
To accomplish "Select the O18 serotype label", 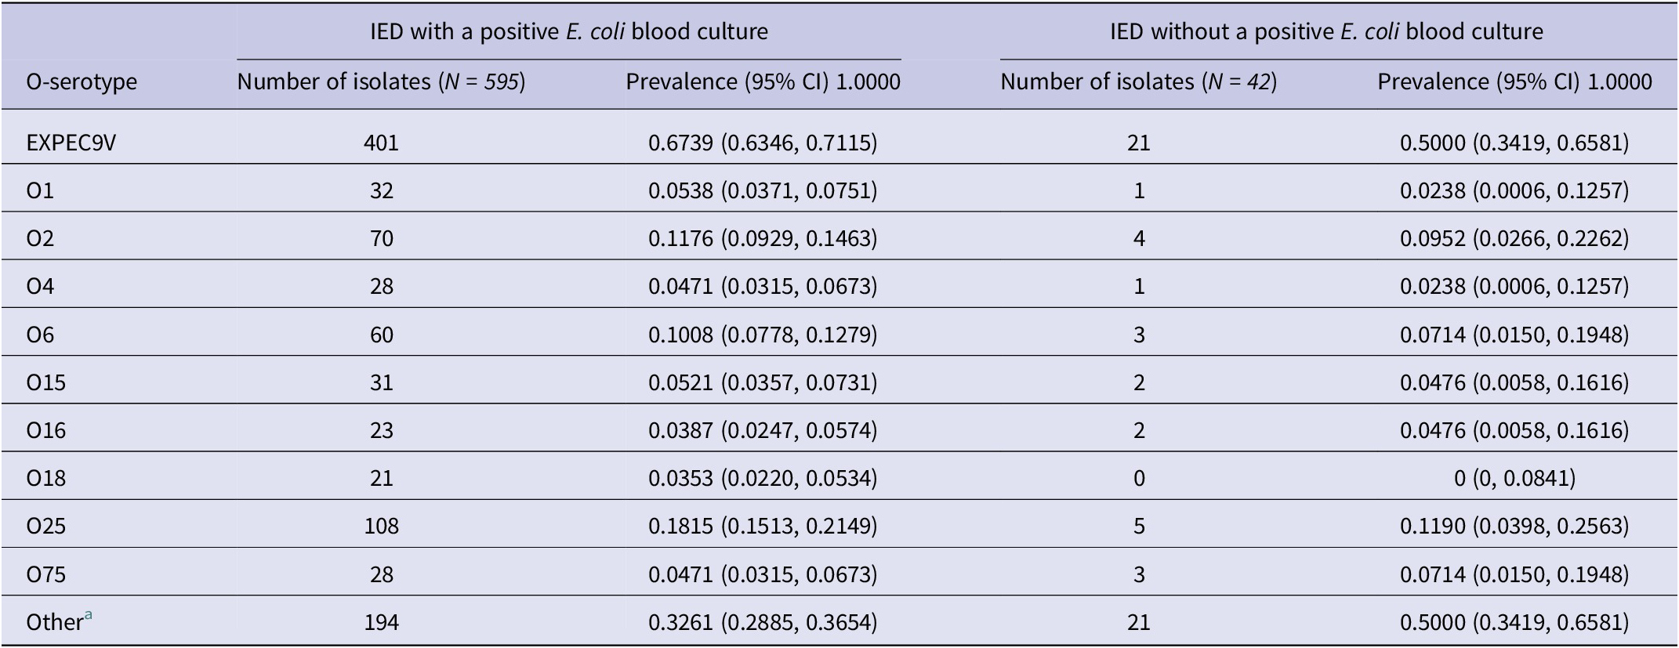I will point(46,478).
